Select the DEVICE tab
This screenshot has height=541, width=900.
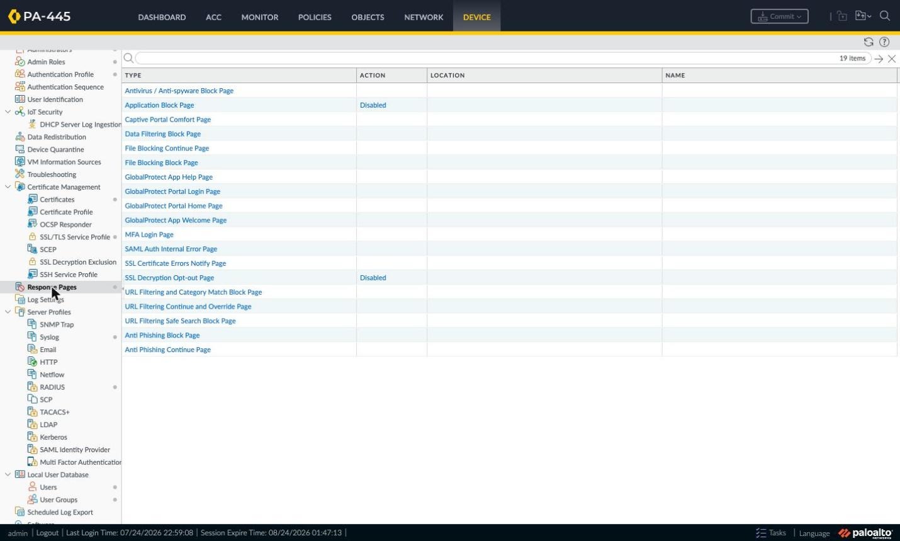(x=476, y=17)
